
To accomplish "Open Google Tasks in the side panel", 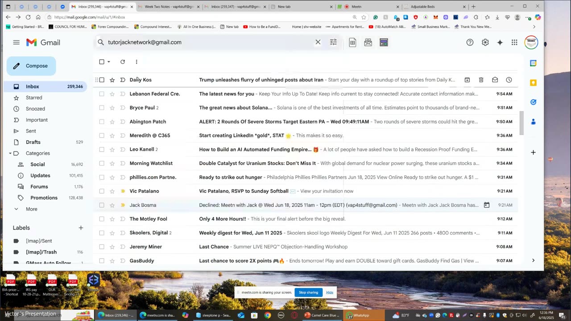I will pyautogui.click(x=533, y=102).
